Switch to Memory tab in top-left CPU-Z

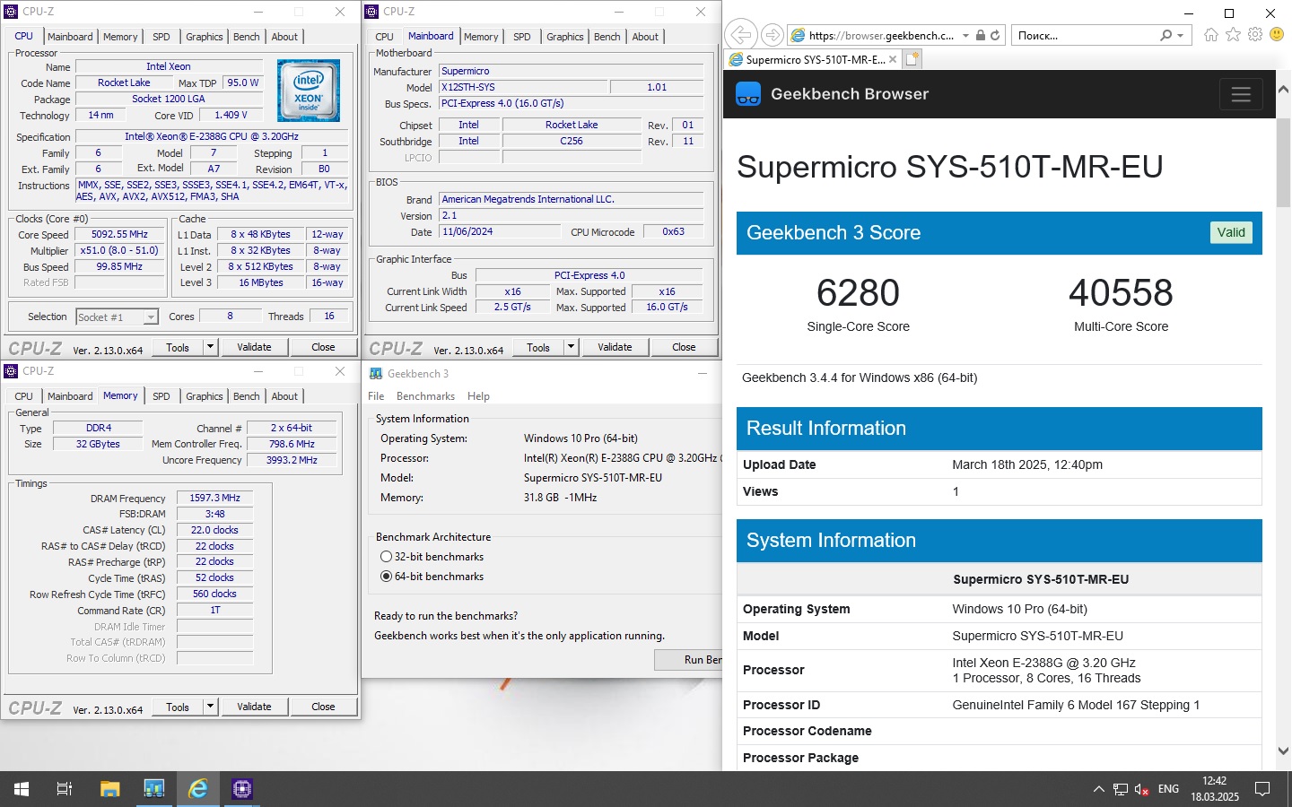120,37
